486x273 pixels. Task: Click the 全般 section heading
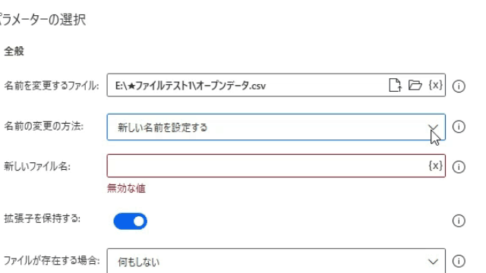tap(14, 51)
